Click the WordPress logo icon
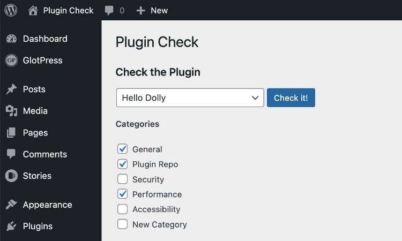The width and height of the screenshot is (402, 241). [x=11, y=10]
